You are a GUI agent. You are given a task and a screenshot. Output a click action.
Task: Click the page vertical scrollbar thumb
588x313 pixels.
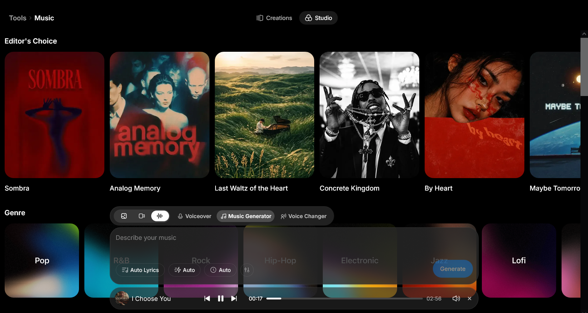(584, 67)
